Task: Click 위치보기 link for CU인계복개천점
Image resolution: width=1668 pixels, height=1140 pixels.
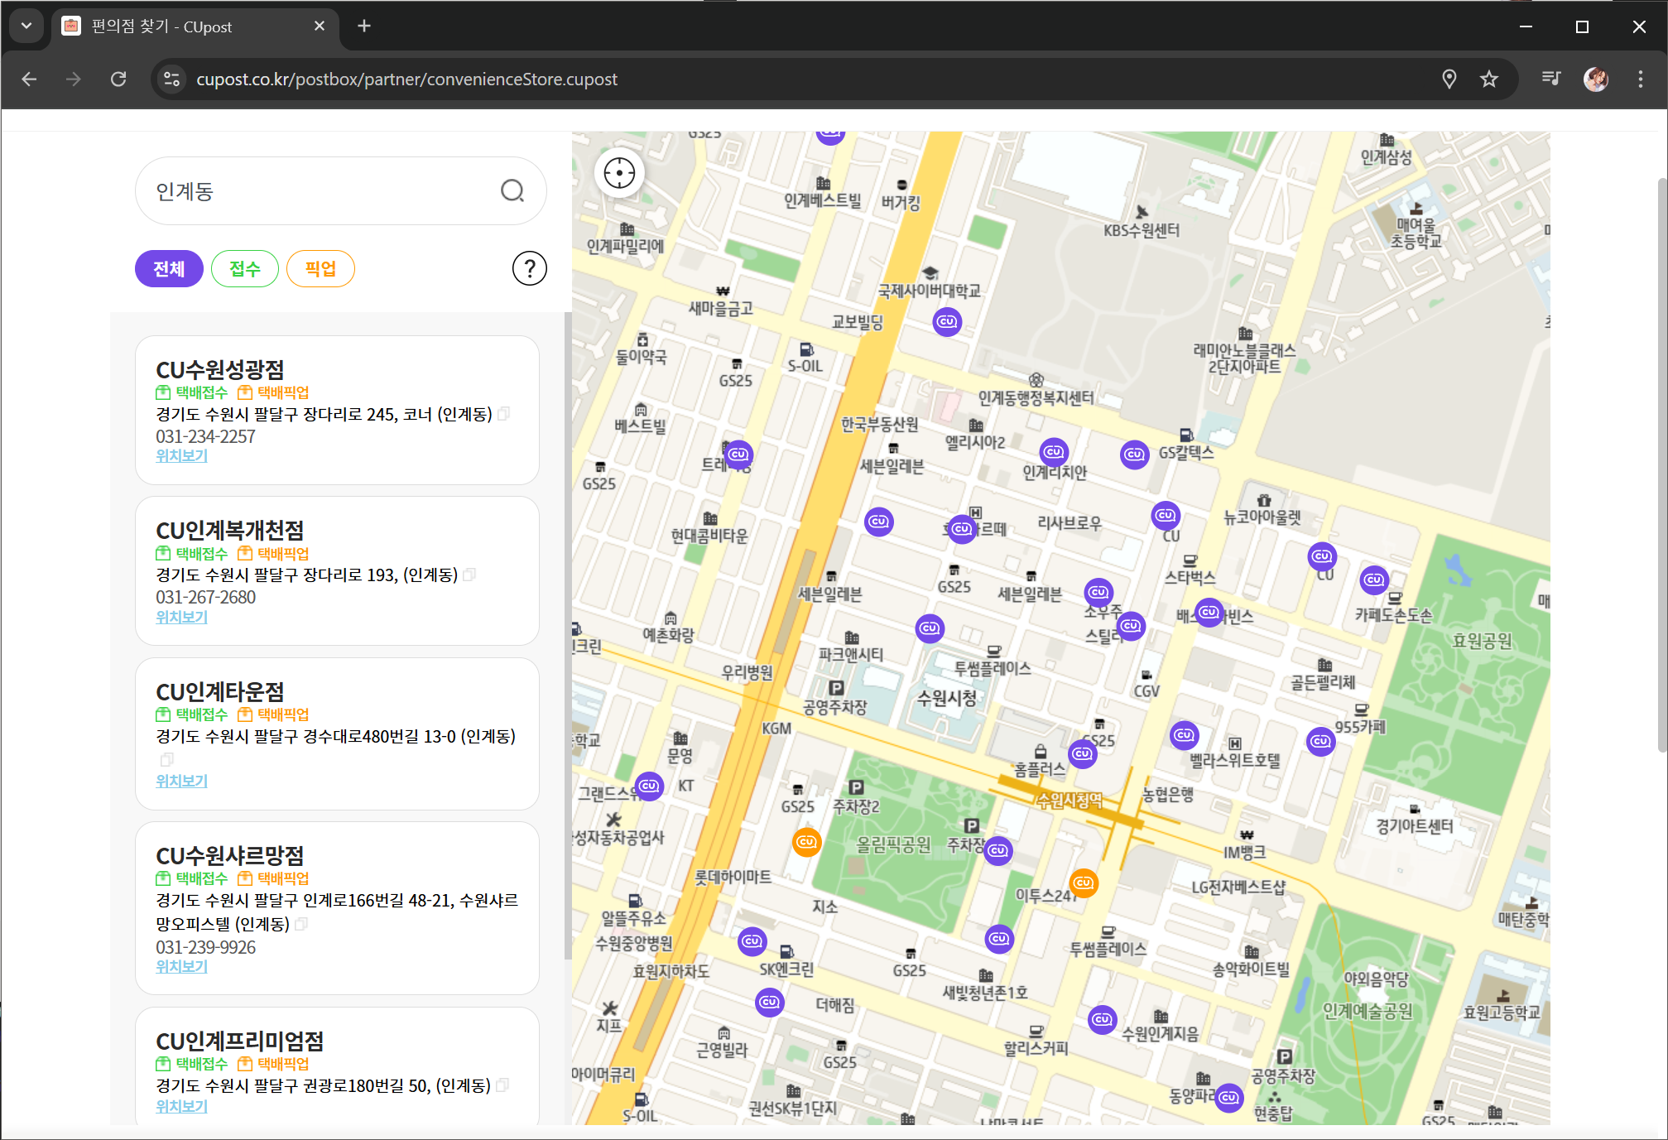Action: (181, 617)
